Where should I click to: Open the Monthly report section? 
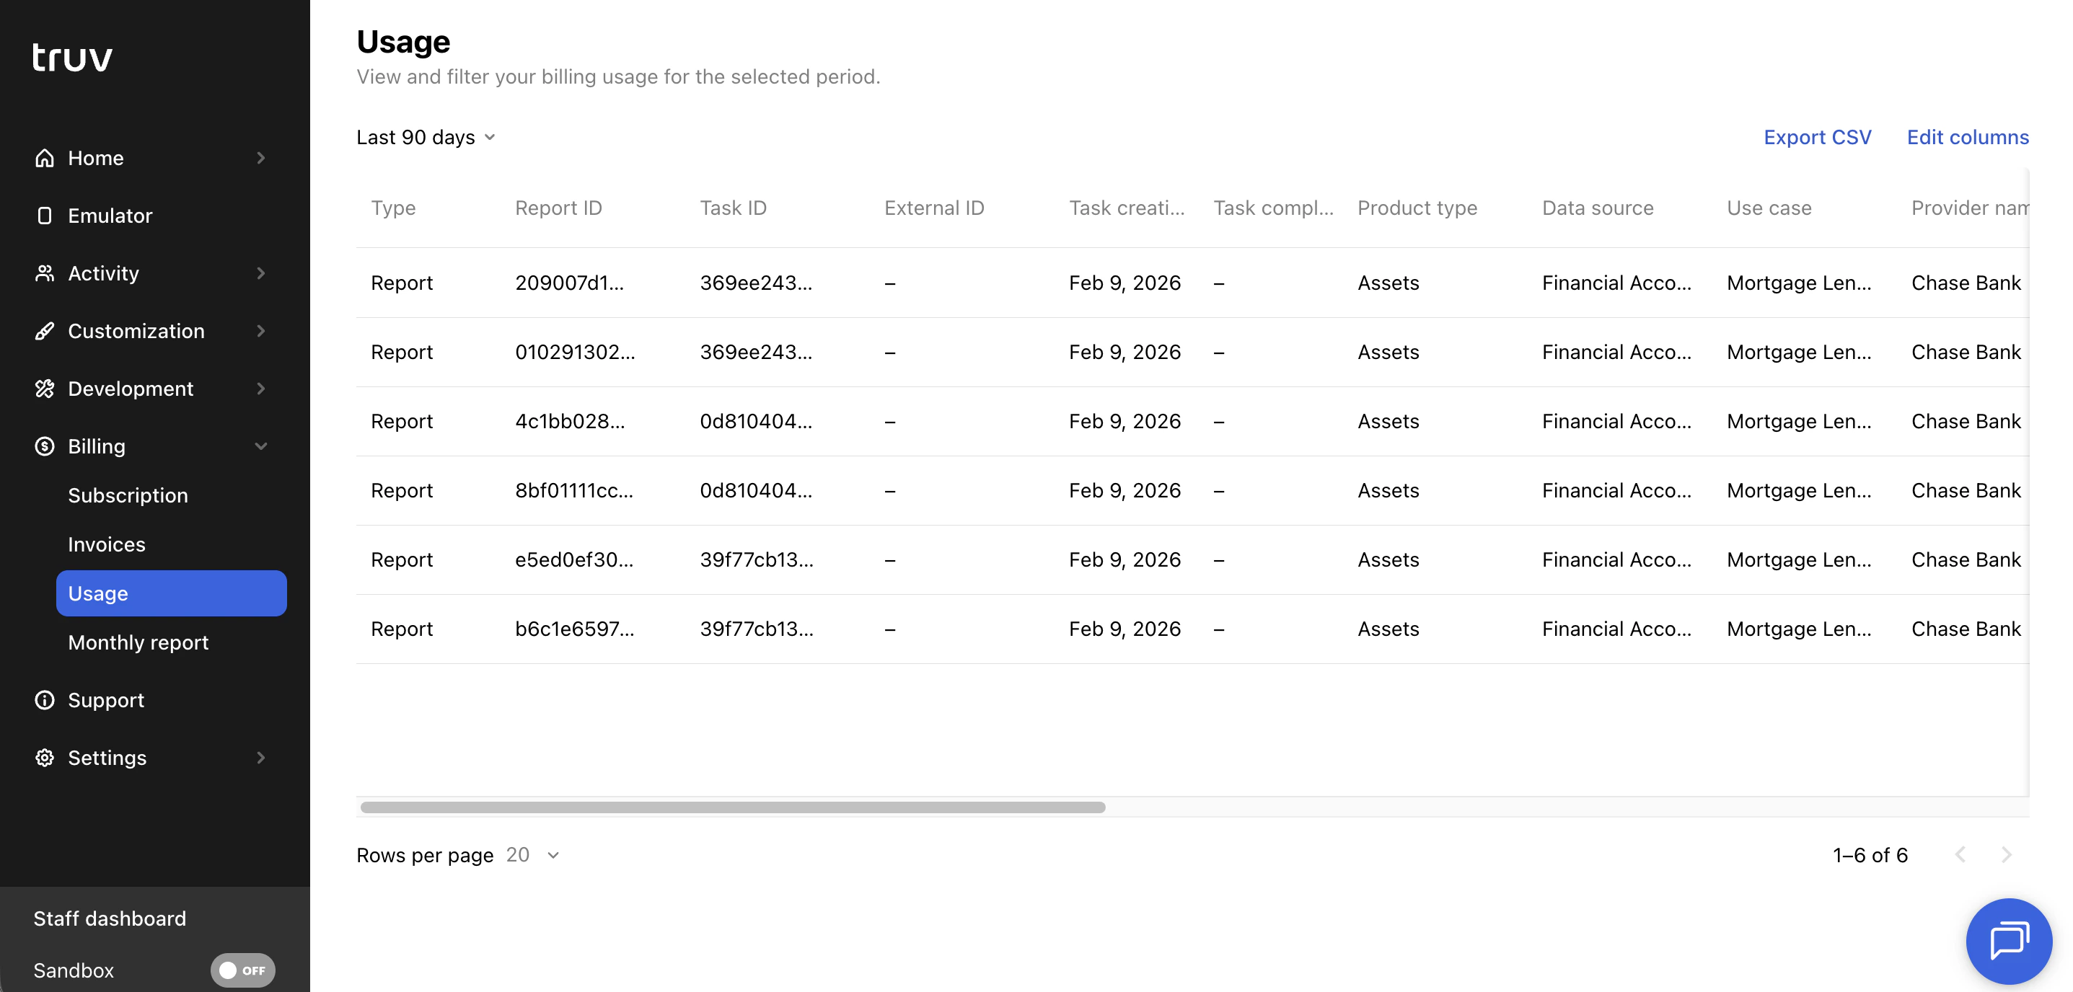click(x=138, y=642)
